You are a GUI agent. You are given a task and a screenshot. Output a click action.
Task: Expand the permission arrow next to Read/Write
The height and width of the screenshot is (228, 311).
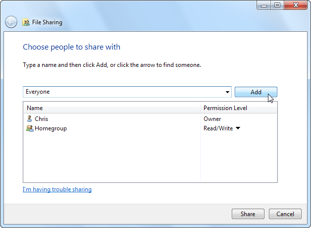pos(238,128)
